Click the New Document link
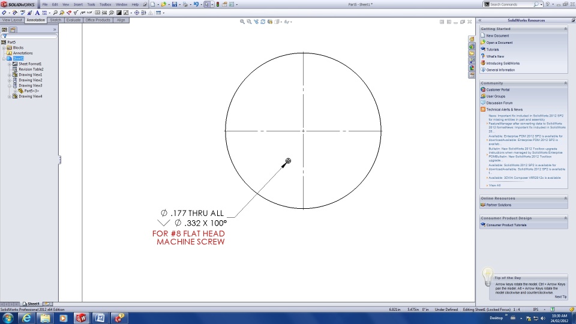The width and height of the screenshot is (576, 324). point(497,35)
